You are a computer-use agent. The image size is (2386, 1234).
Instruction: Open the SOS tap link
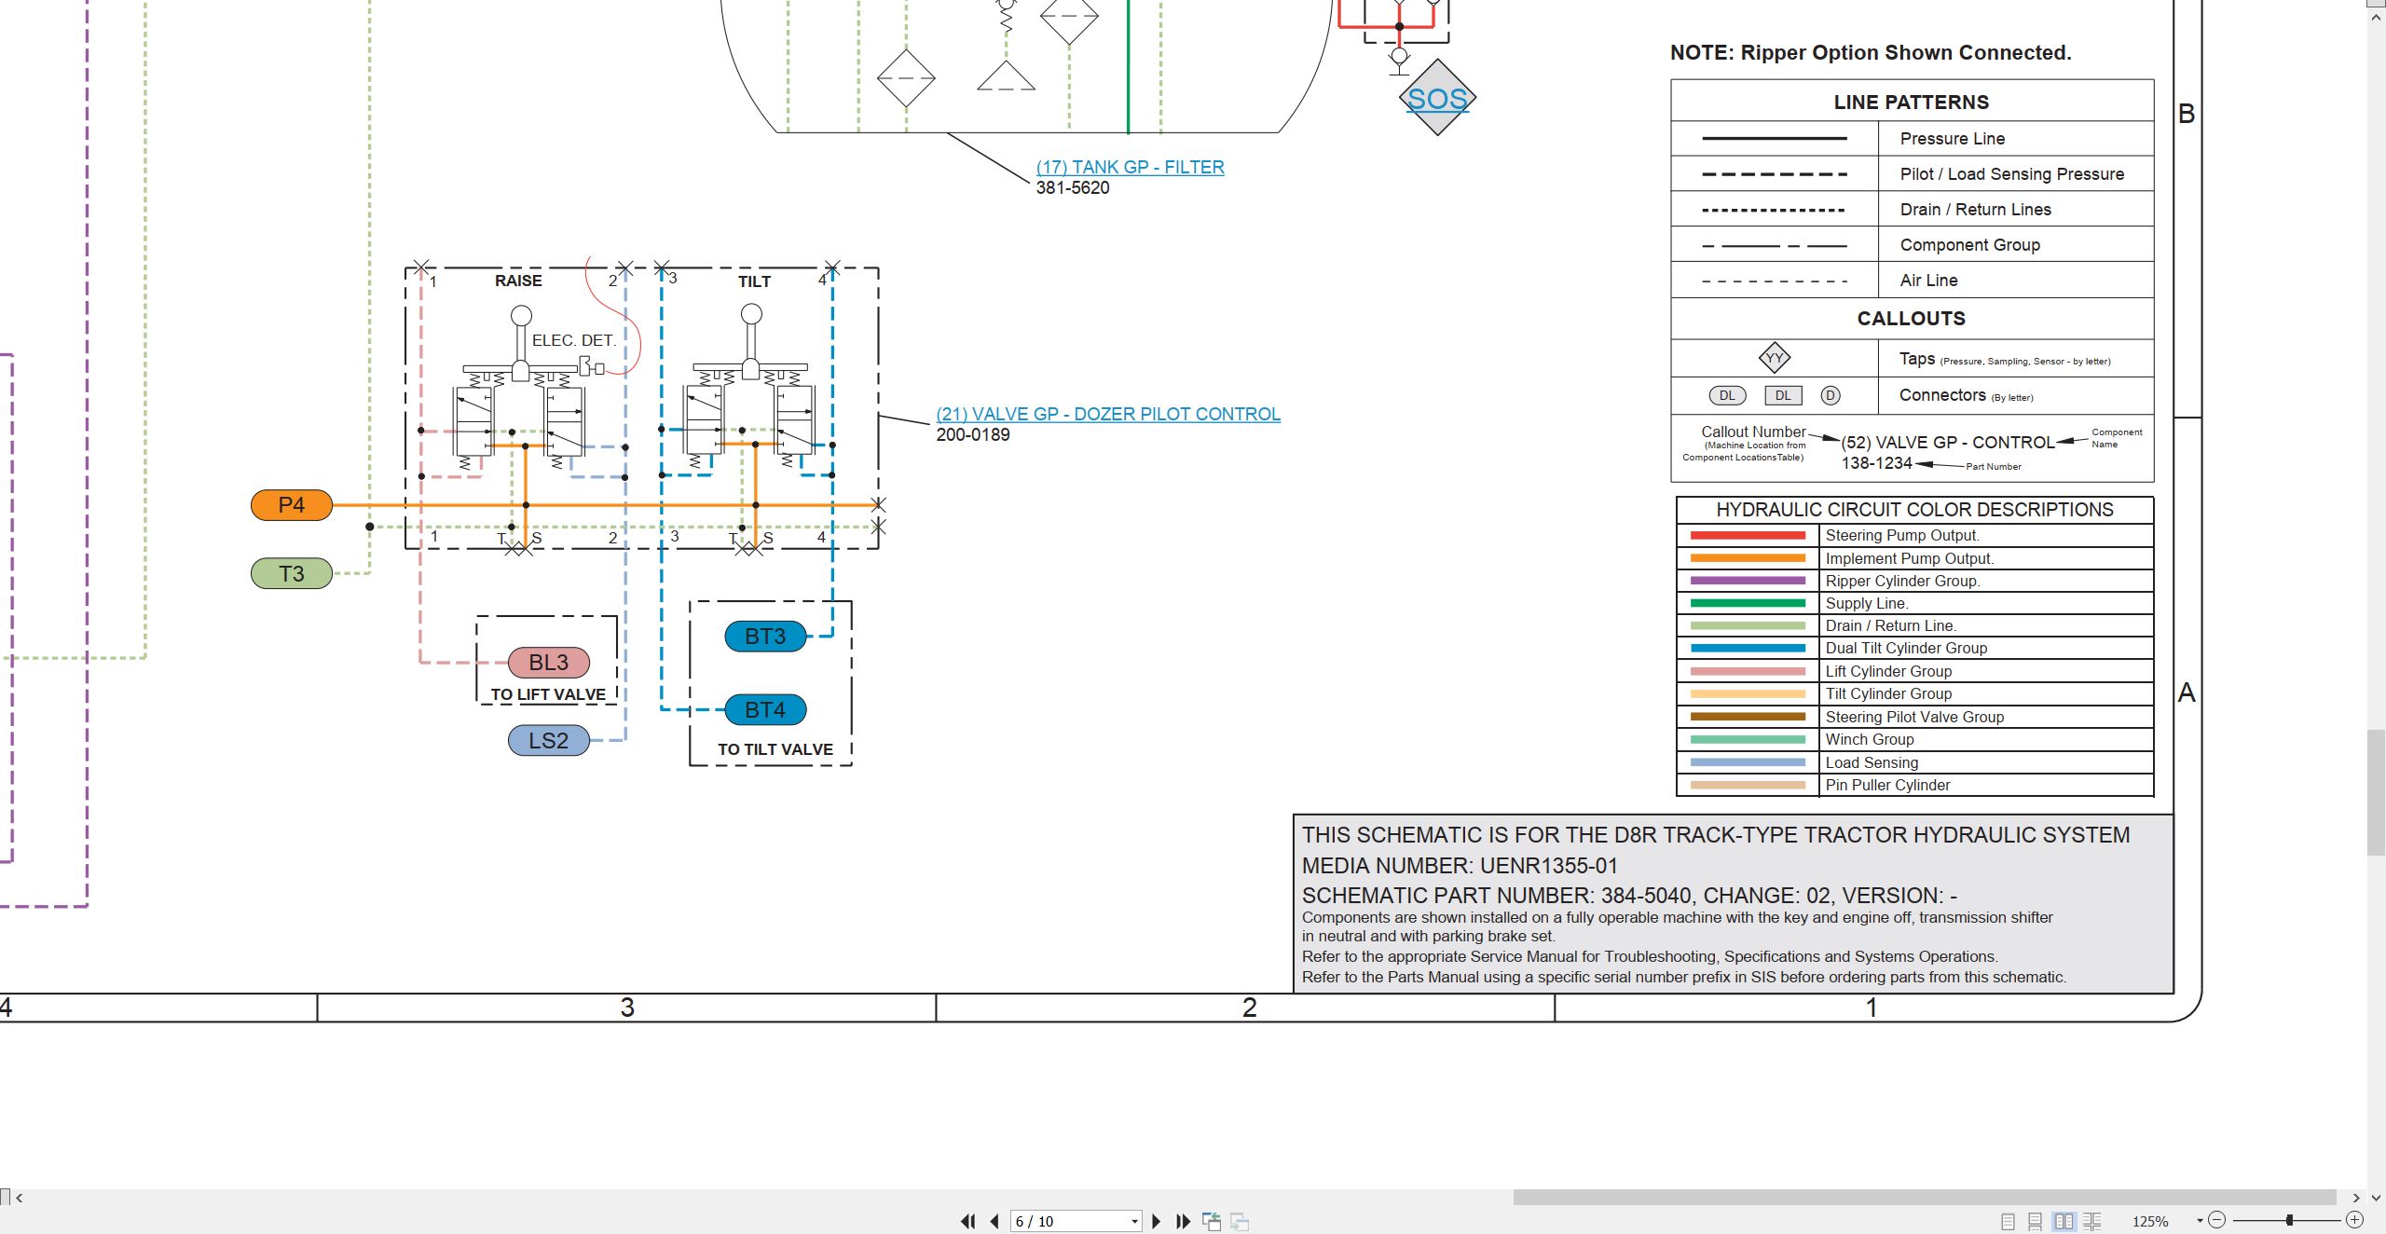[x=1437, y=99]
